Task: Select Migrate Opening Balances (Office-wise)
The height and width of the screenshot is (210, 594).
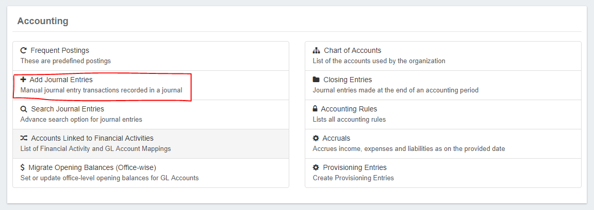Action: pos(92,168)
